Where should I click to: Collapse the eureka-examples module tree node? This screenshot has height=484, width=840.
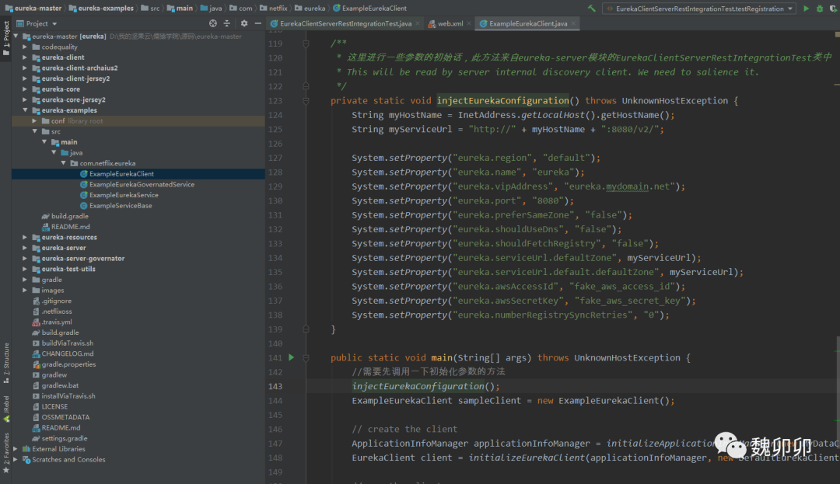[x=26, y=110]
